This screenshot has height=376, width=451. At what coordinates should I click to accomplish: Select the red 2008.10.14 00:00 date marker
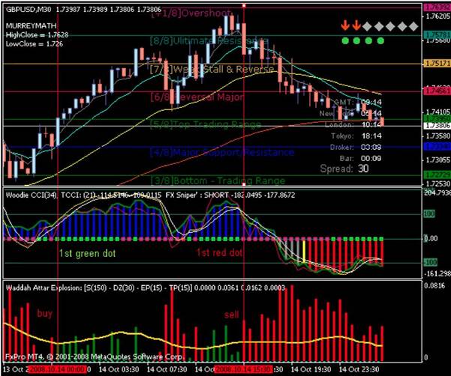pyautogui.click(x=58, y=369)
